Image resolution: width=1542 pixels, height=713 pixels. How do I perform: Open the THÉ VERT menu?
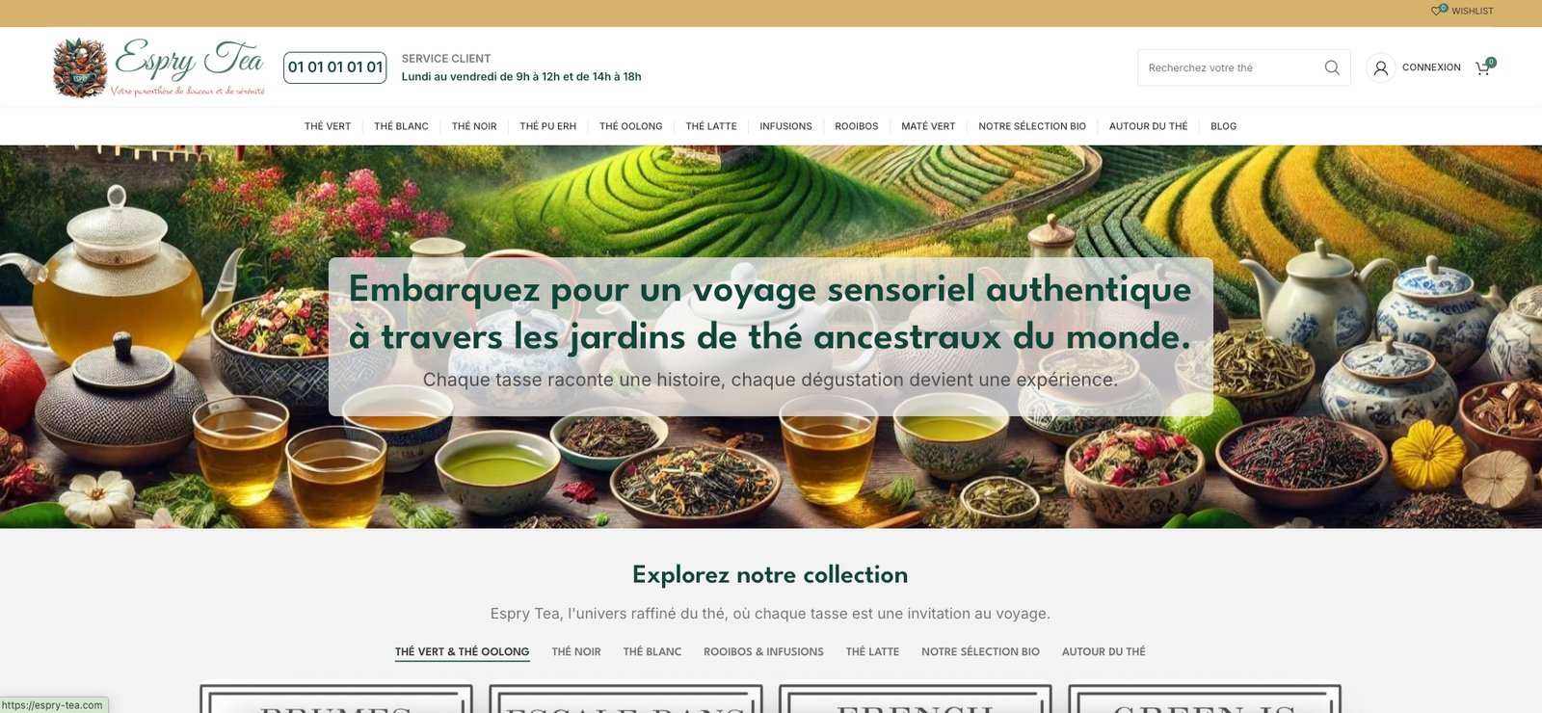pos(328,126)
